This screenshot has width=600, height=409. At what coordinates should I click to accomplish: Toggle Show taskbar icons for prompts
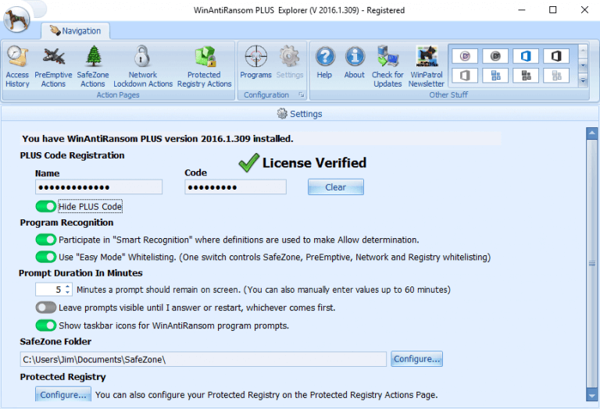[x=46, y=325]
